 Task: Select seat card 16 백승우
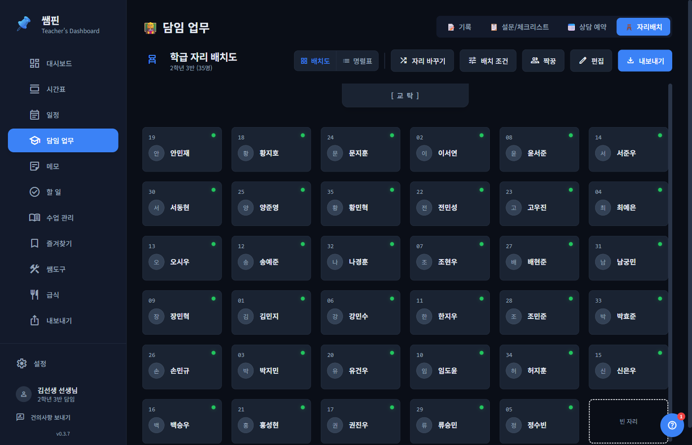click(x=182, y=421)
